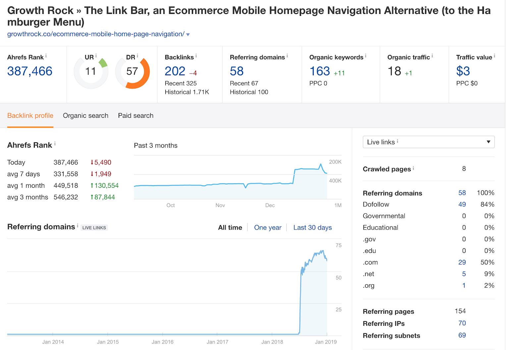The height and width of the screenshot is (350, 530).
Task: Select the 'Historical 1.71K' text
Action: [x=187, y=92]
